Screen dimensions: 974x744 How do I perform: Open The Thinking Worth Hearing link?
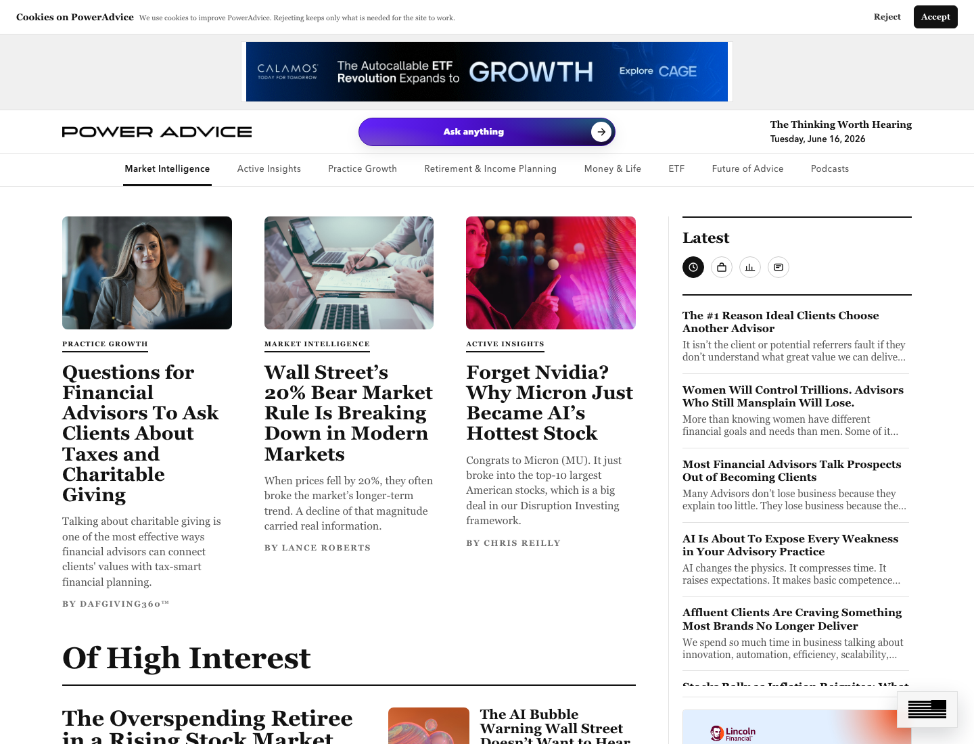click(841, 124)
